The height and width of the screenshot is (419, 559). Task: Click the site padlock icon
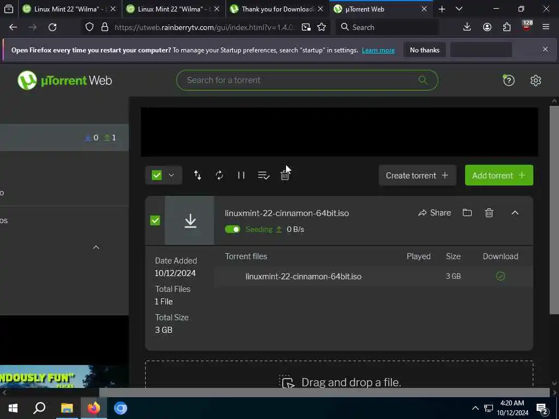[x=104, y=27]
